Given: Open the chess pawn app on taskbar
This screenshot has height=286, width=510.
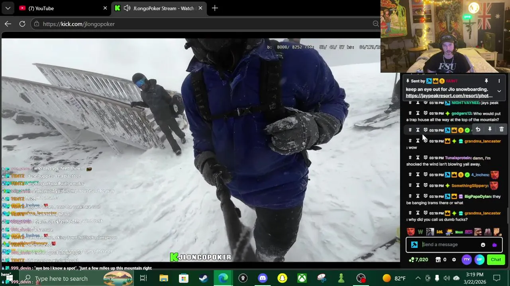Looking at the screenshot, I should tap(341, 278).
